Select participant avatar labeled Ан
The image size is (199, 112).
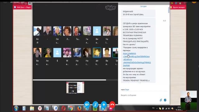click(47, 53)
